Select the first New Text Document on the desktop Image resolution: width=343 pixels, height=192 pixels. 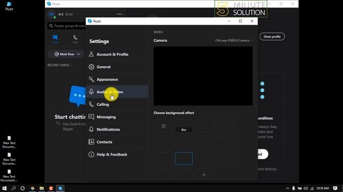9,142
